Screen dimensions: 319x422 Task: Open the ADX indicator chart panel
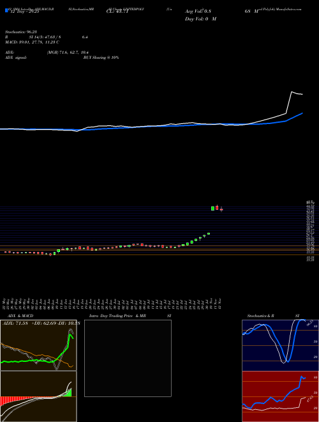tap(38, 345)
